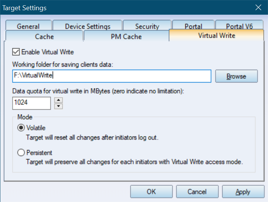Go to the PM Cache tab
The width and height of the screenshot is (268, 202).
(126, 36)
